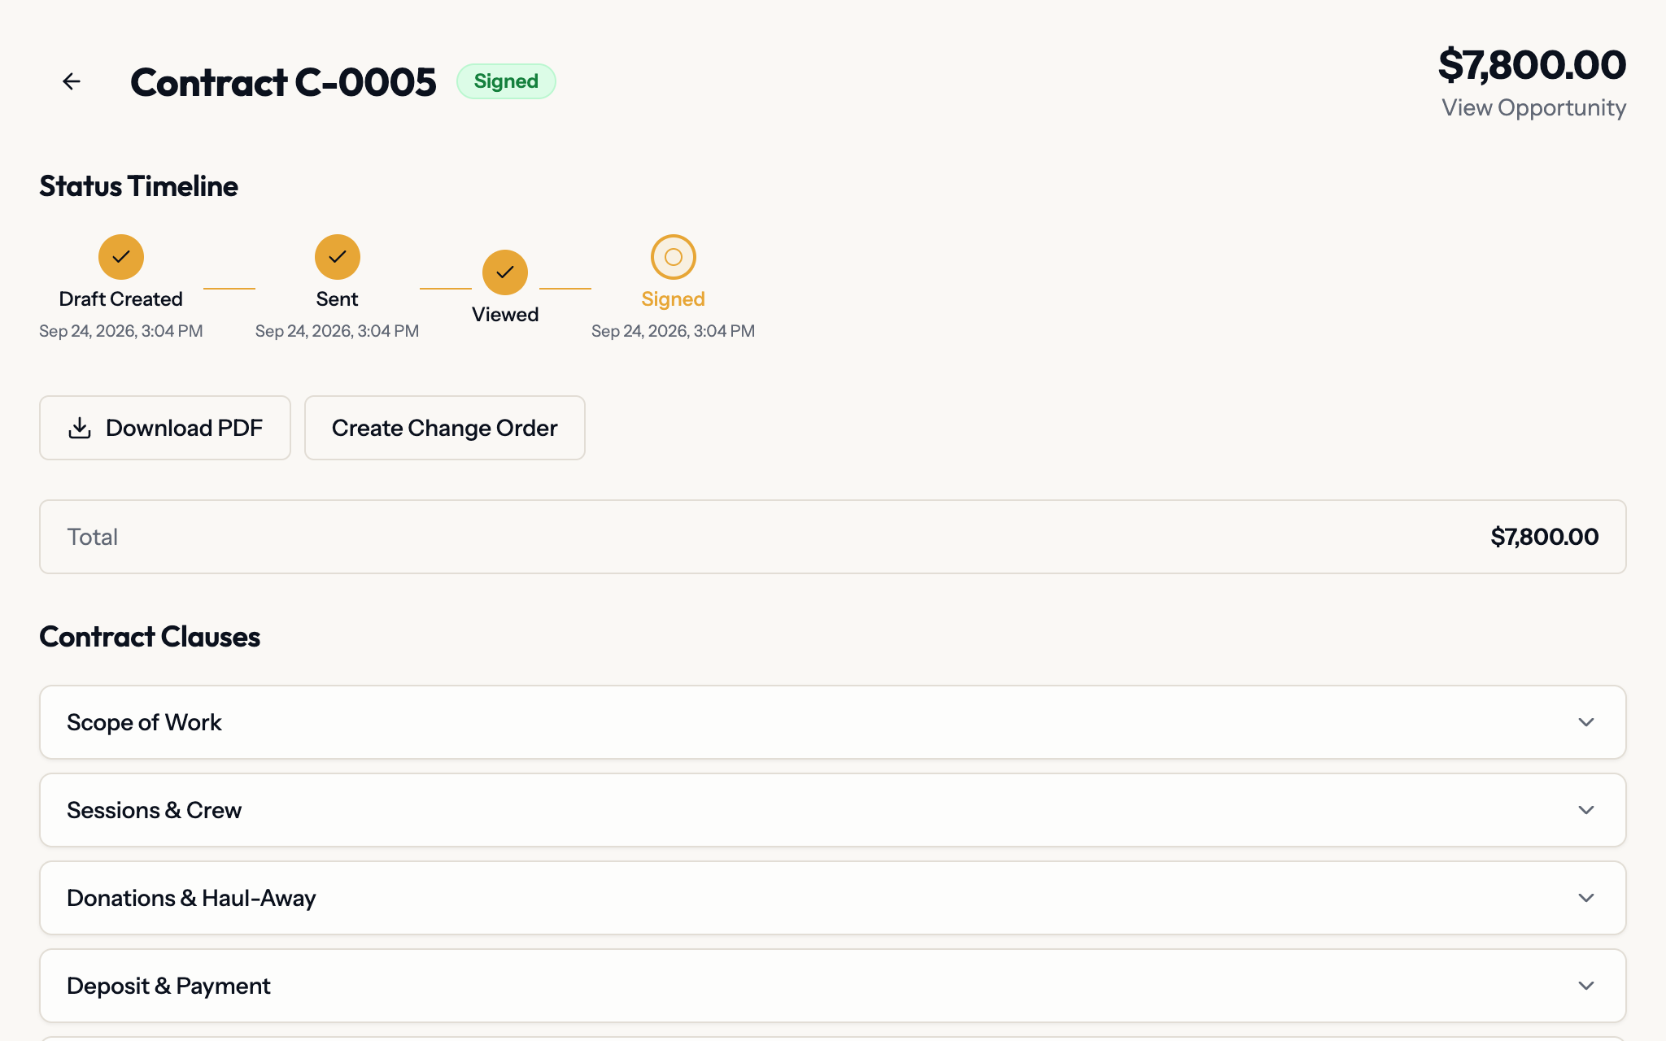This screenshot has height=1041, width=1666.
Task: Click the Sent timeline label
Action: click(x=338, y=299)
